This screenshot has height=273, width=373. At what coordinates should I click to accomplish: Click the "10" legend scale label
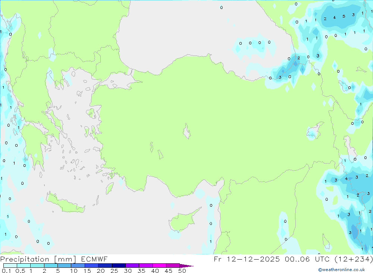tap(74, 271)
